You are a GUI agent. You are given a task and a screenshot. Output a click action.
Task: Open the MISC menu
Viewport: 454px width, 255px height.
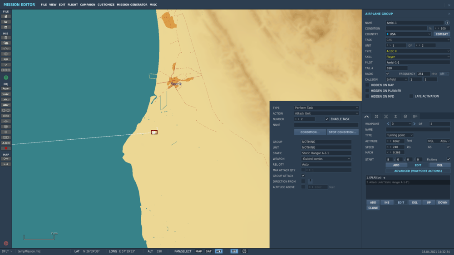153,5
